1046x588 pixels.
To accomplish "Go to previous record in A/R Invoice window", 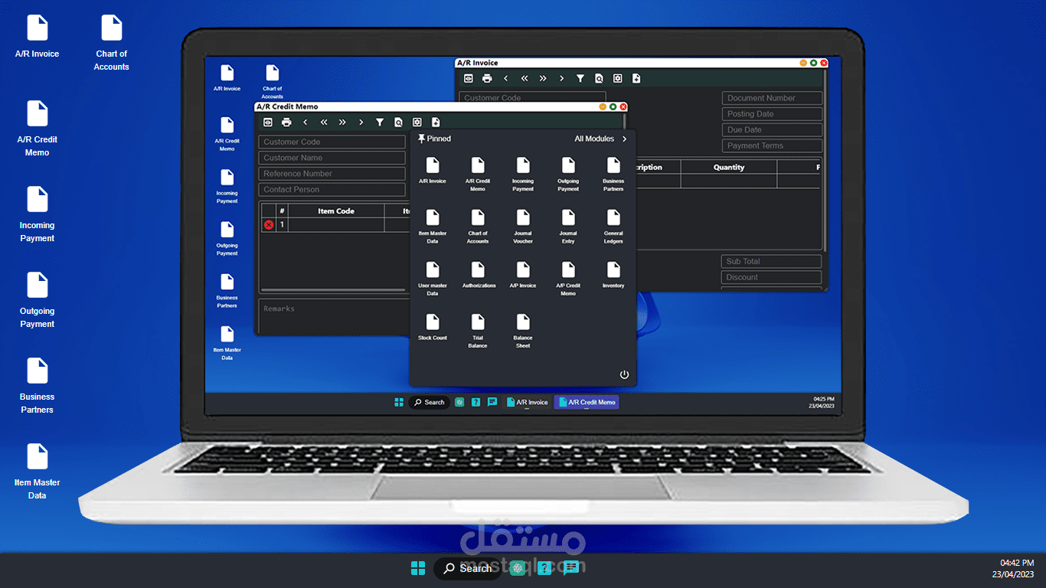I will [505, 78].
